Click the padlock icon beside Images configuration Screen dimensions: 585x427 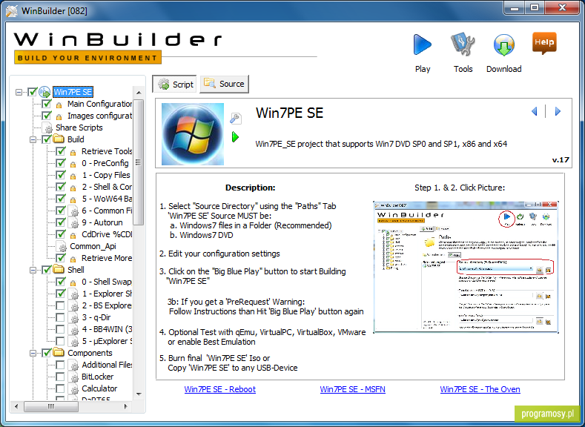click(59, 116)
